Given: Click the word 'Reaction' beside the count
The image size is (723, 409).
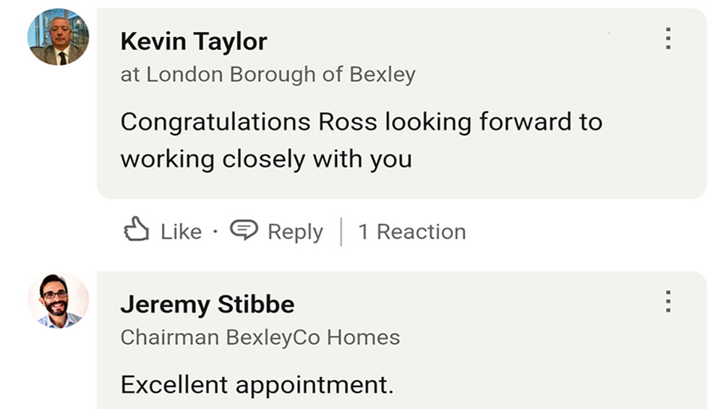Looking at the screenshot, I should click(422, 232).
